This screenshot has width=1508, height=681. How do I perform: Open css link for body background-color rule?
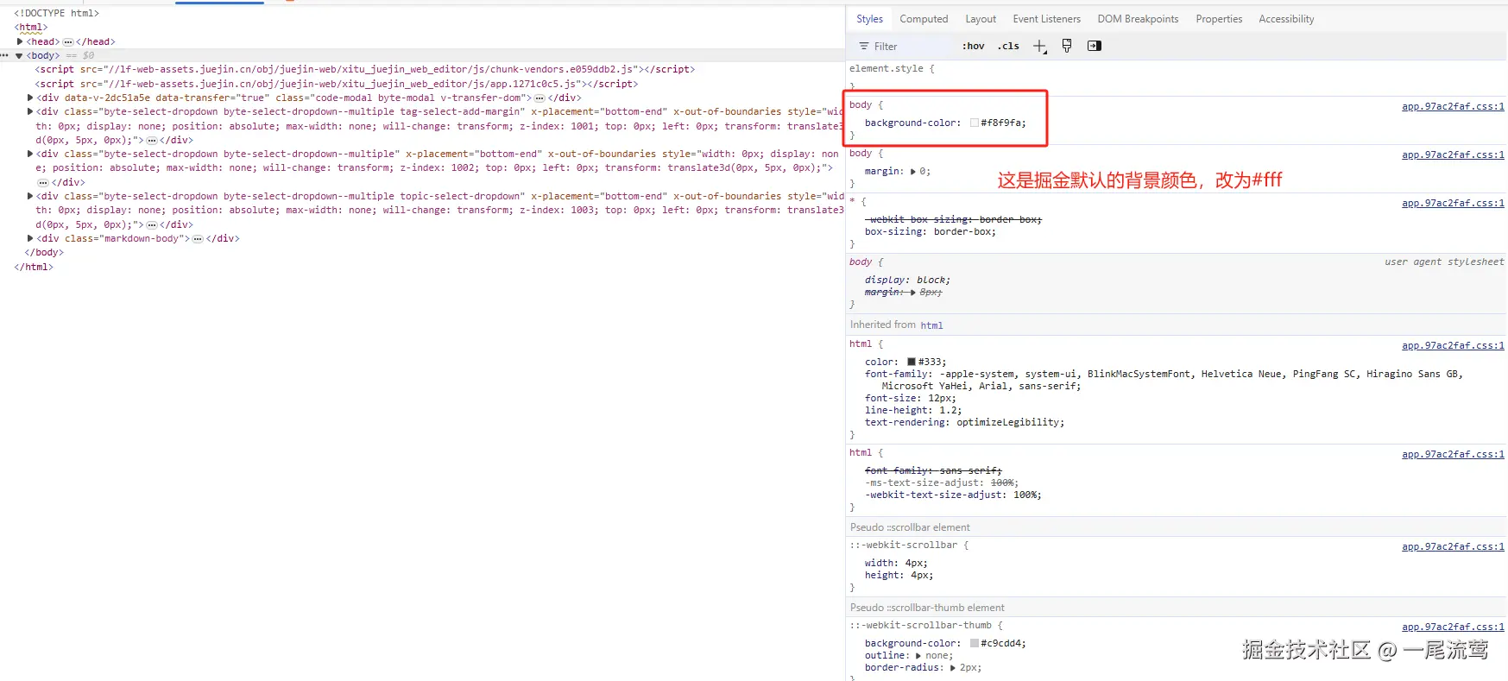tap(1453, 107)
